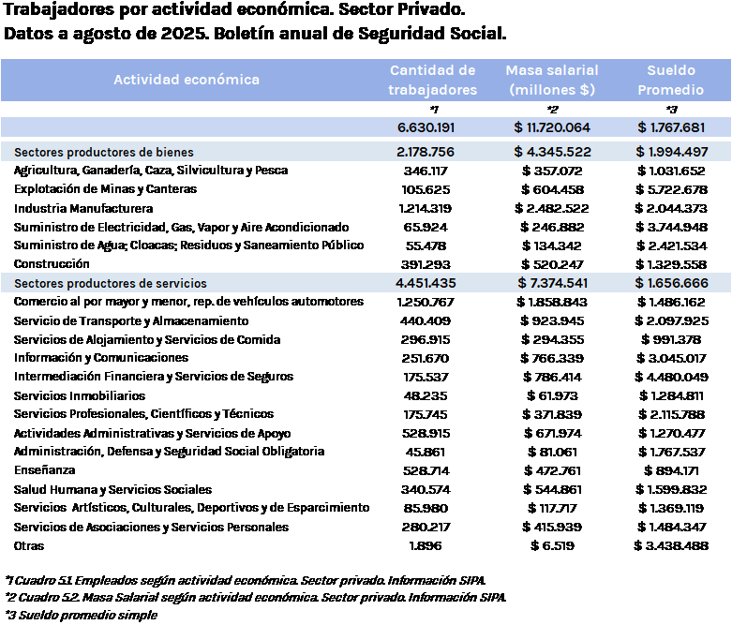
Task: Select wage mass cell $ 4.345.522
Action: click(x=551, y=152)
